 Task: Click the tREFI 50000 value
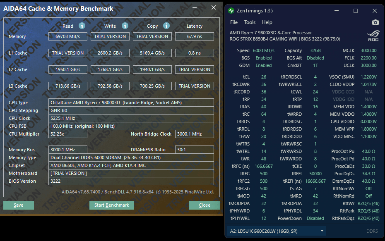315,174
